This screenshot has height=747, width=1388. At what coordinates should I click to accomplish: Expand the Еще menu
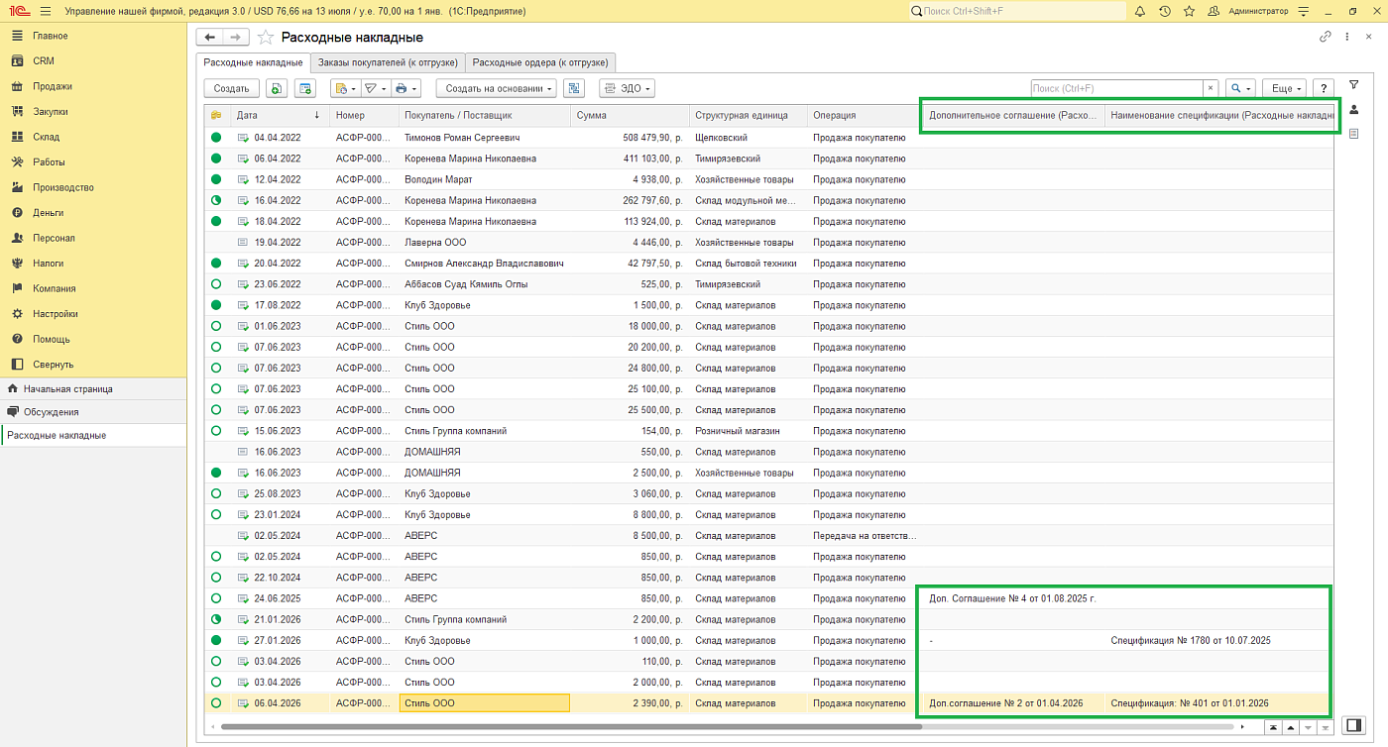tap(1284, 88)
